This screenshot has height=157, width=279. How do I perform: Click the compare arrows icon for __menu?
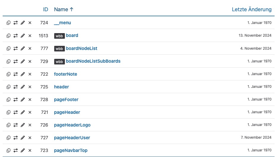16,23
